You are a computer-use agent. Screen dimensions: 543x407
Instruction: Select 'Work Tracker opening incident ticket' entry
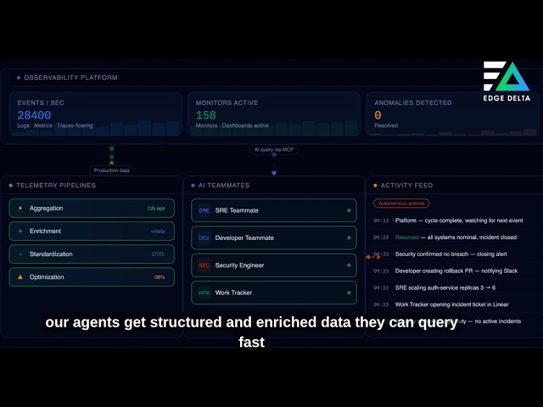coord(441,304)
